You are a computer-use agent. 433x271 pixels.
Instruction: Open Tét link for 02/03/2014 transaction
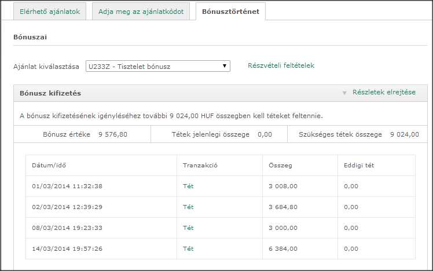tap(188, 207)
